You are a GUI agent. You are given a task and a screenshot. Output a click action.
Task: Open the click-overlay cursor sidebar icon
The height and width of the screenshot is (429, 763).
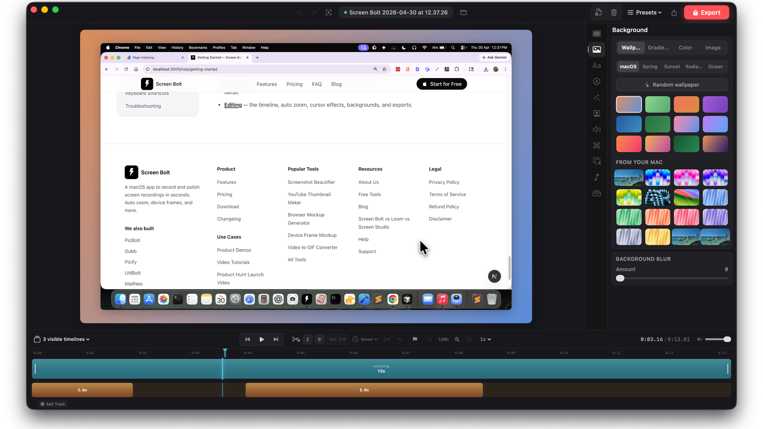point(596,161)
